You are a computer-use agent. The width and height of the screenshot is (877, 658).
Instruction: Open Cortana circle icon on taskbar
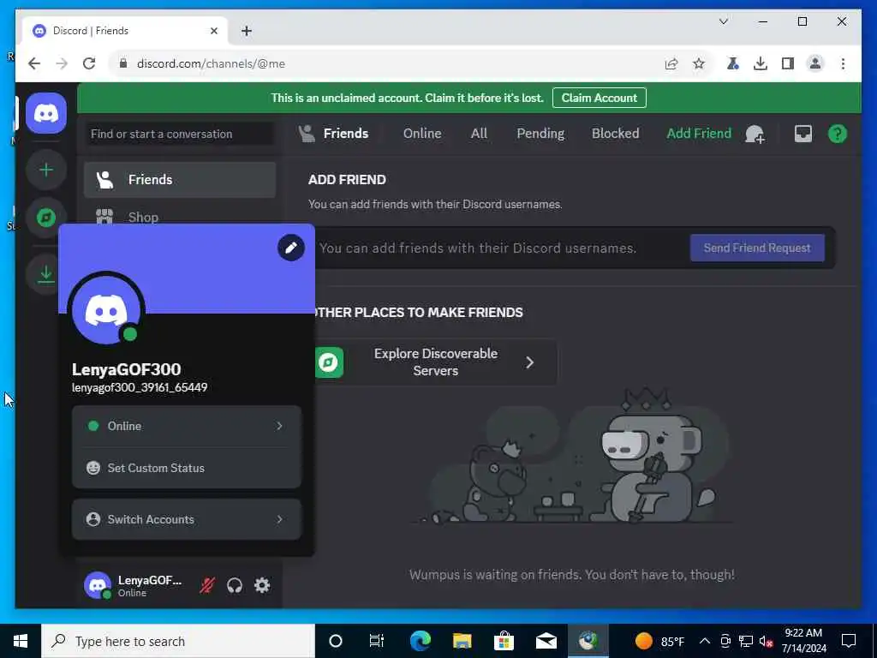pyautogui.click(x=336, y=641)
